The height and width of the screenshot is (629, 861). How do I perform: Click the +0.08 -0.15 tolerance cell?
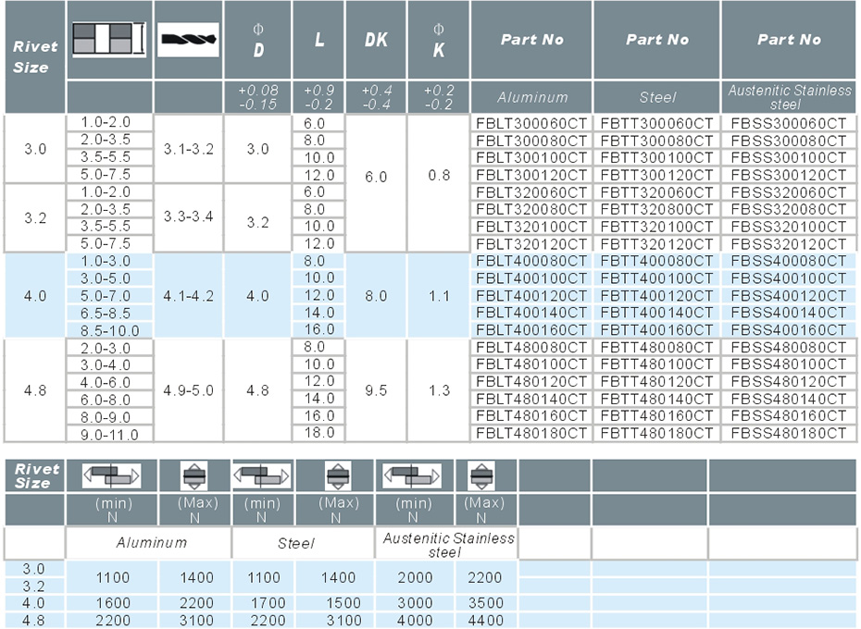(x=257, y=97)
